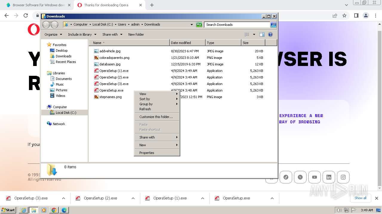The image size is (382, 214).
Task: Expand options for OperaSetup (1).exe download
Action: click(x=203, y=198)
